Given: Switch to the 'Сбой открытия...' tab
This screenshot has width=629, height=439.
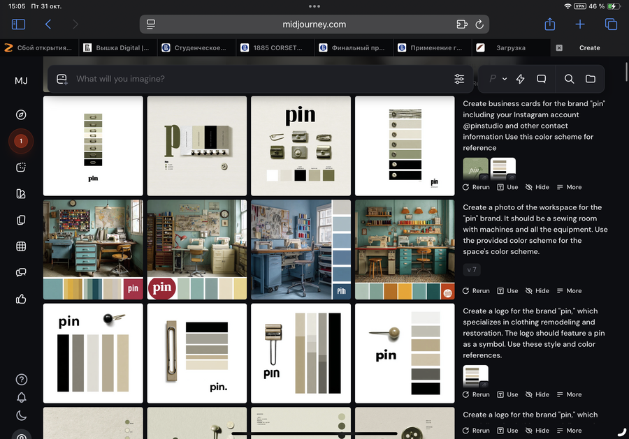Looking at the screenshot, I should coord(39,47).
